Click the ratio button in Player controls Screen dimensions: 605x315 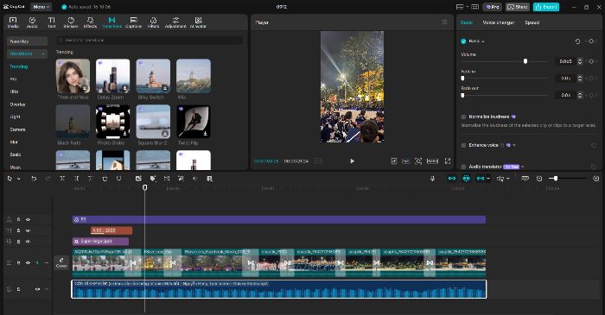click(x=432, y=161)
